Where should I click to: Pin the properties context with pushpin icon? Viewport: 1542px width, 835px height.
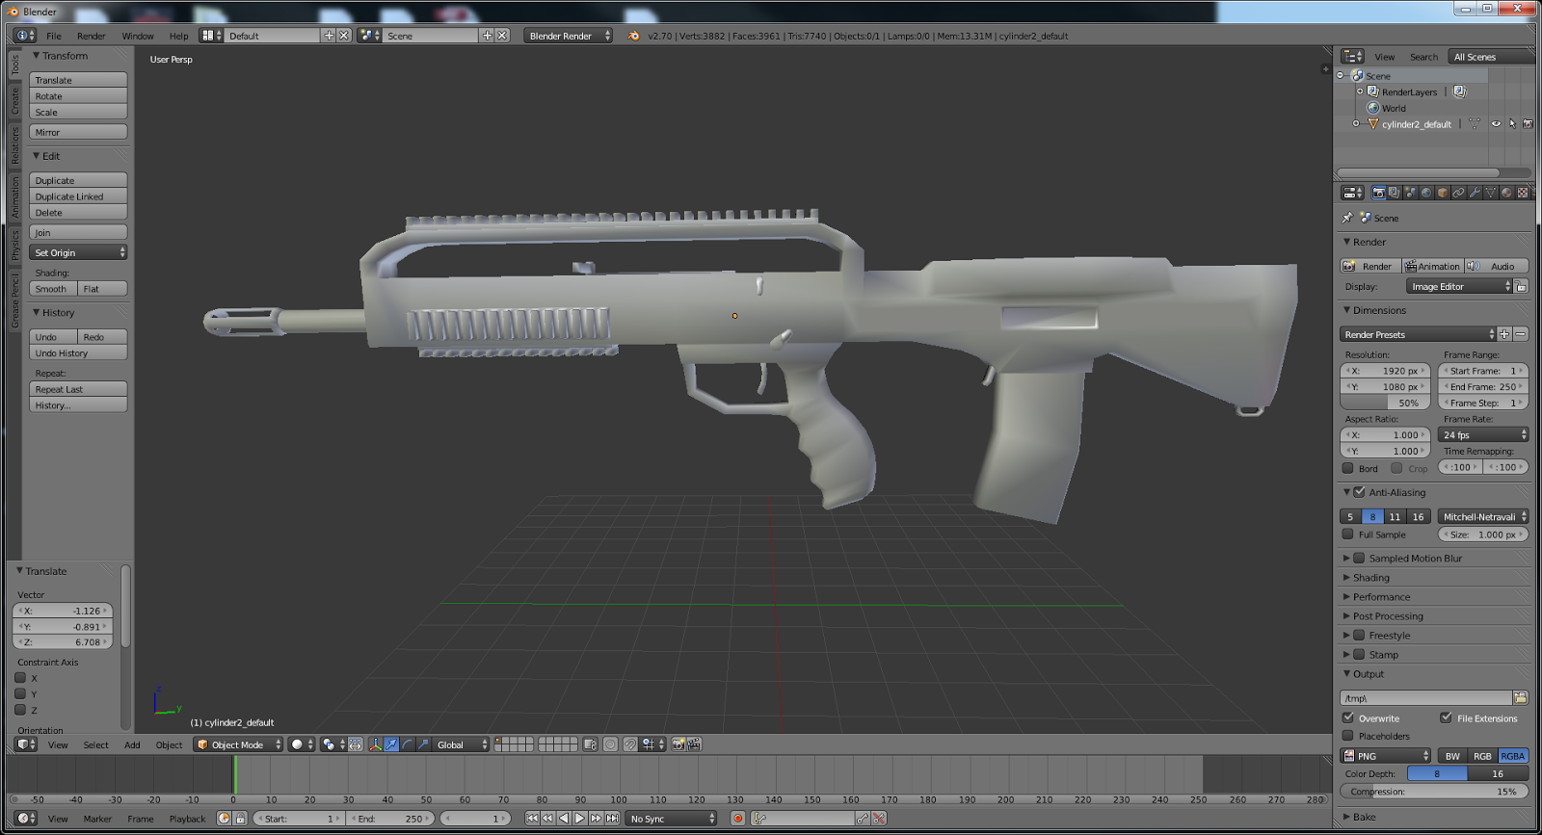[x=1347, y=218]
